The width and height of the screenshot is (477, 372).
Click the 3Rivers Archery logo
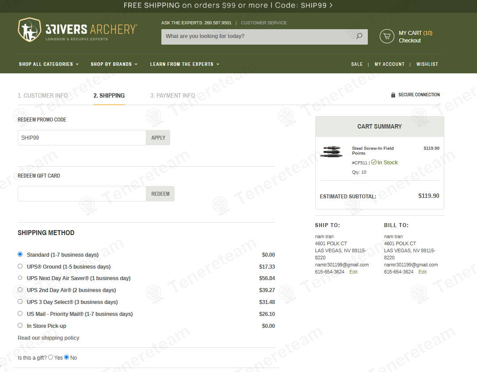pyautogui.click(x=77, y=30)
